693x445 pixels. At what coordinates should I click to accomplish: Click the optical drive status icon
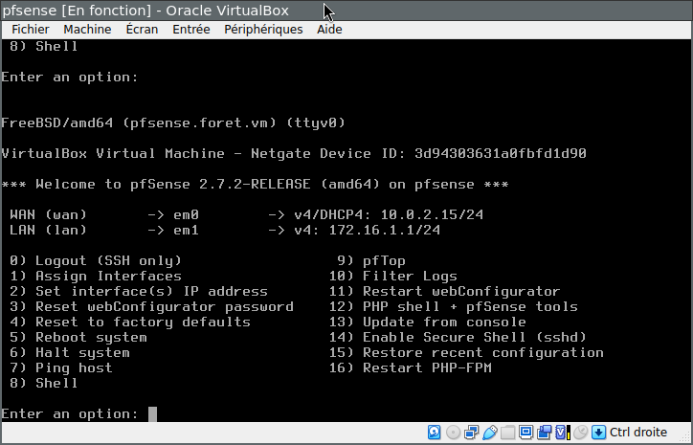(x=453, y=432)
